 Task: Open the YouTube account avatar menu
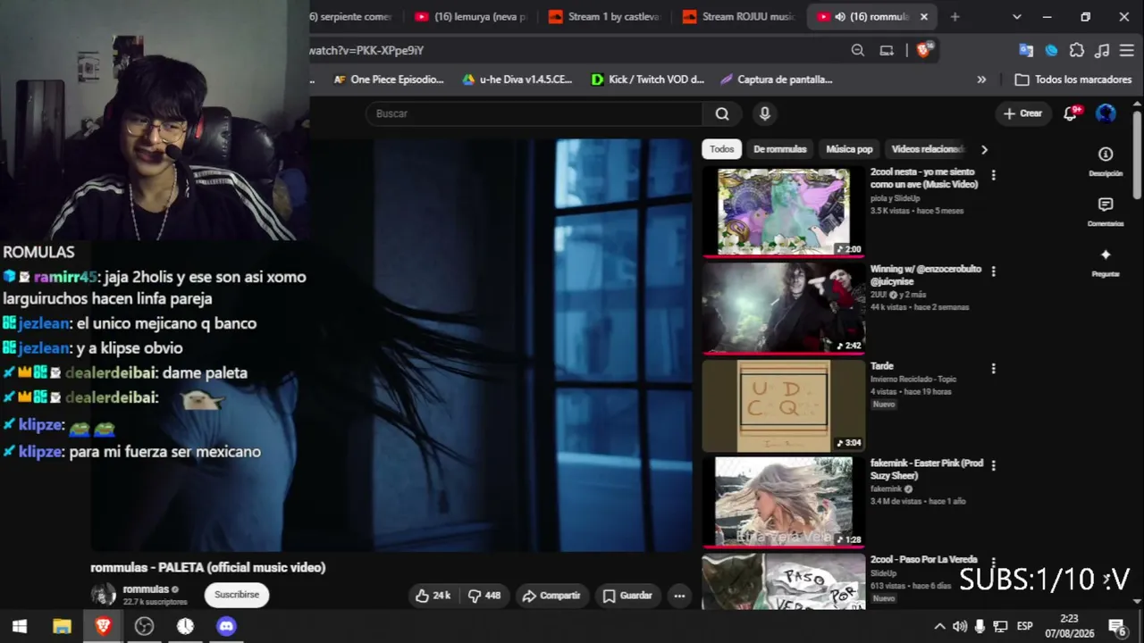pos(1106,113)
